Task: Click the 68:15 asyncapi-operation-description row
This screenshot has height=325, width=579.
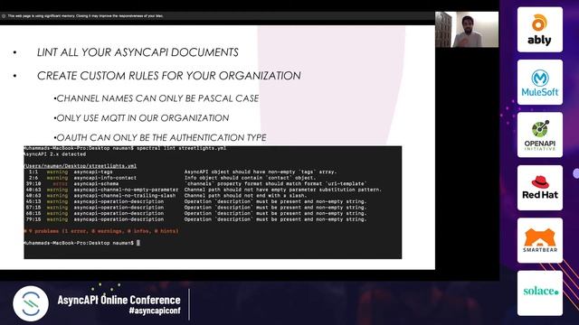Action: 196,213
